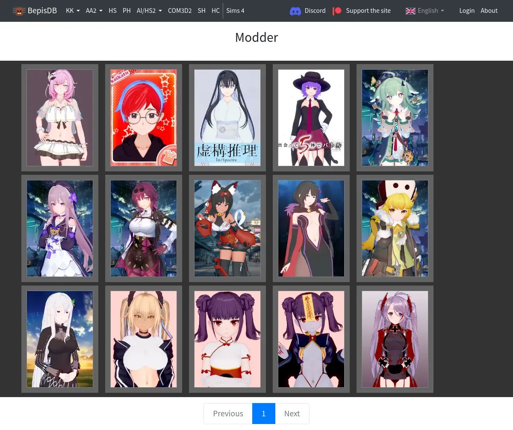
Task: Open the talisman forehead jiangshi card
Action: click(x=311, y=339)
